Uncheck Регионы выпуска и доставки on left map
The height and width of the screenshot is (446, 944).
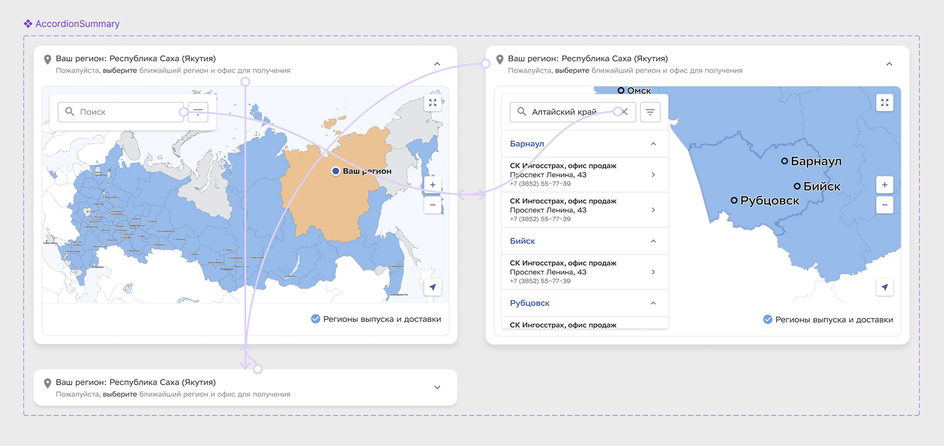point(316,319)
